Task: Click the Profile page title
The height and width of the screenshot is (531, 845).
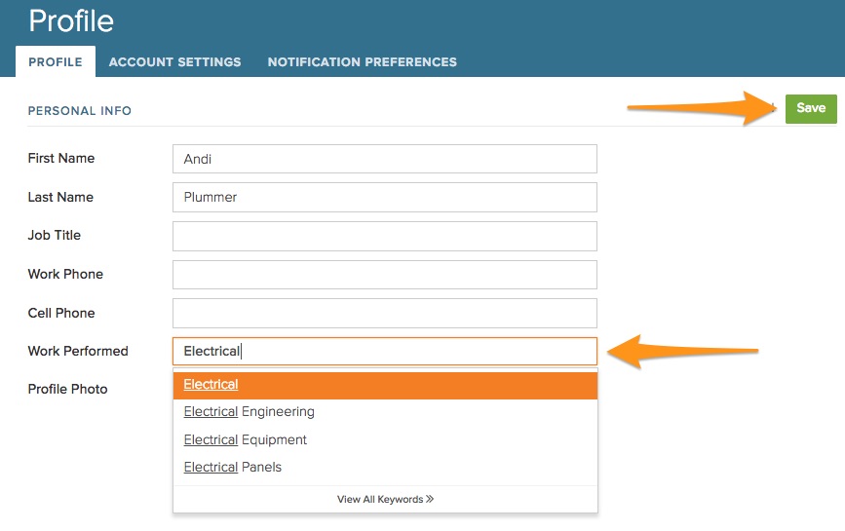Action: point(71,20)
